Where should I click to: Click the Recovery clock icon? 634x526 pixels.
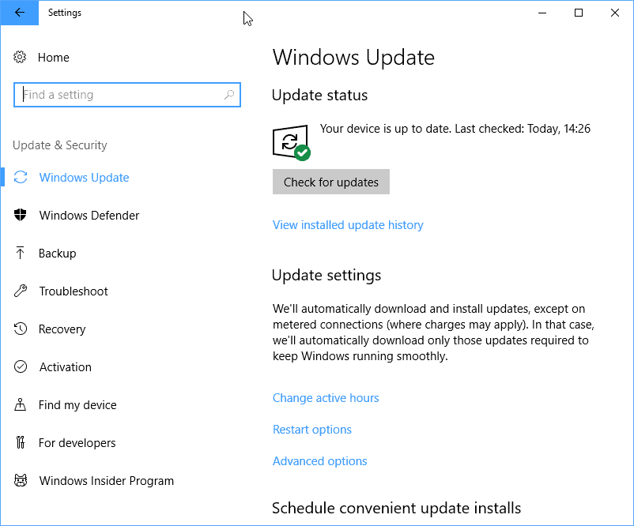pos(21,329)
